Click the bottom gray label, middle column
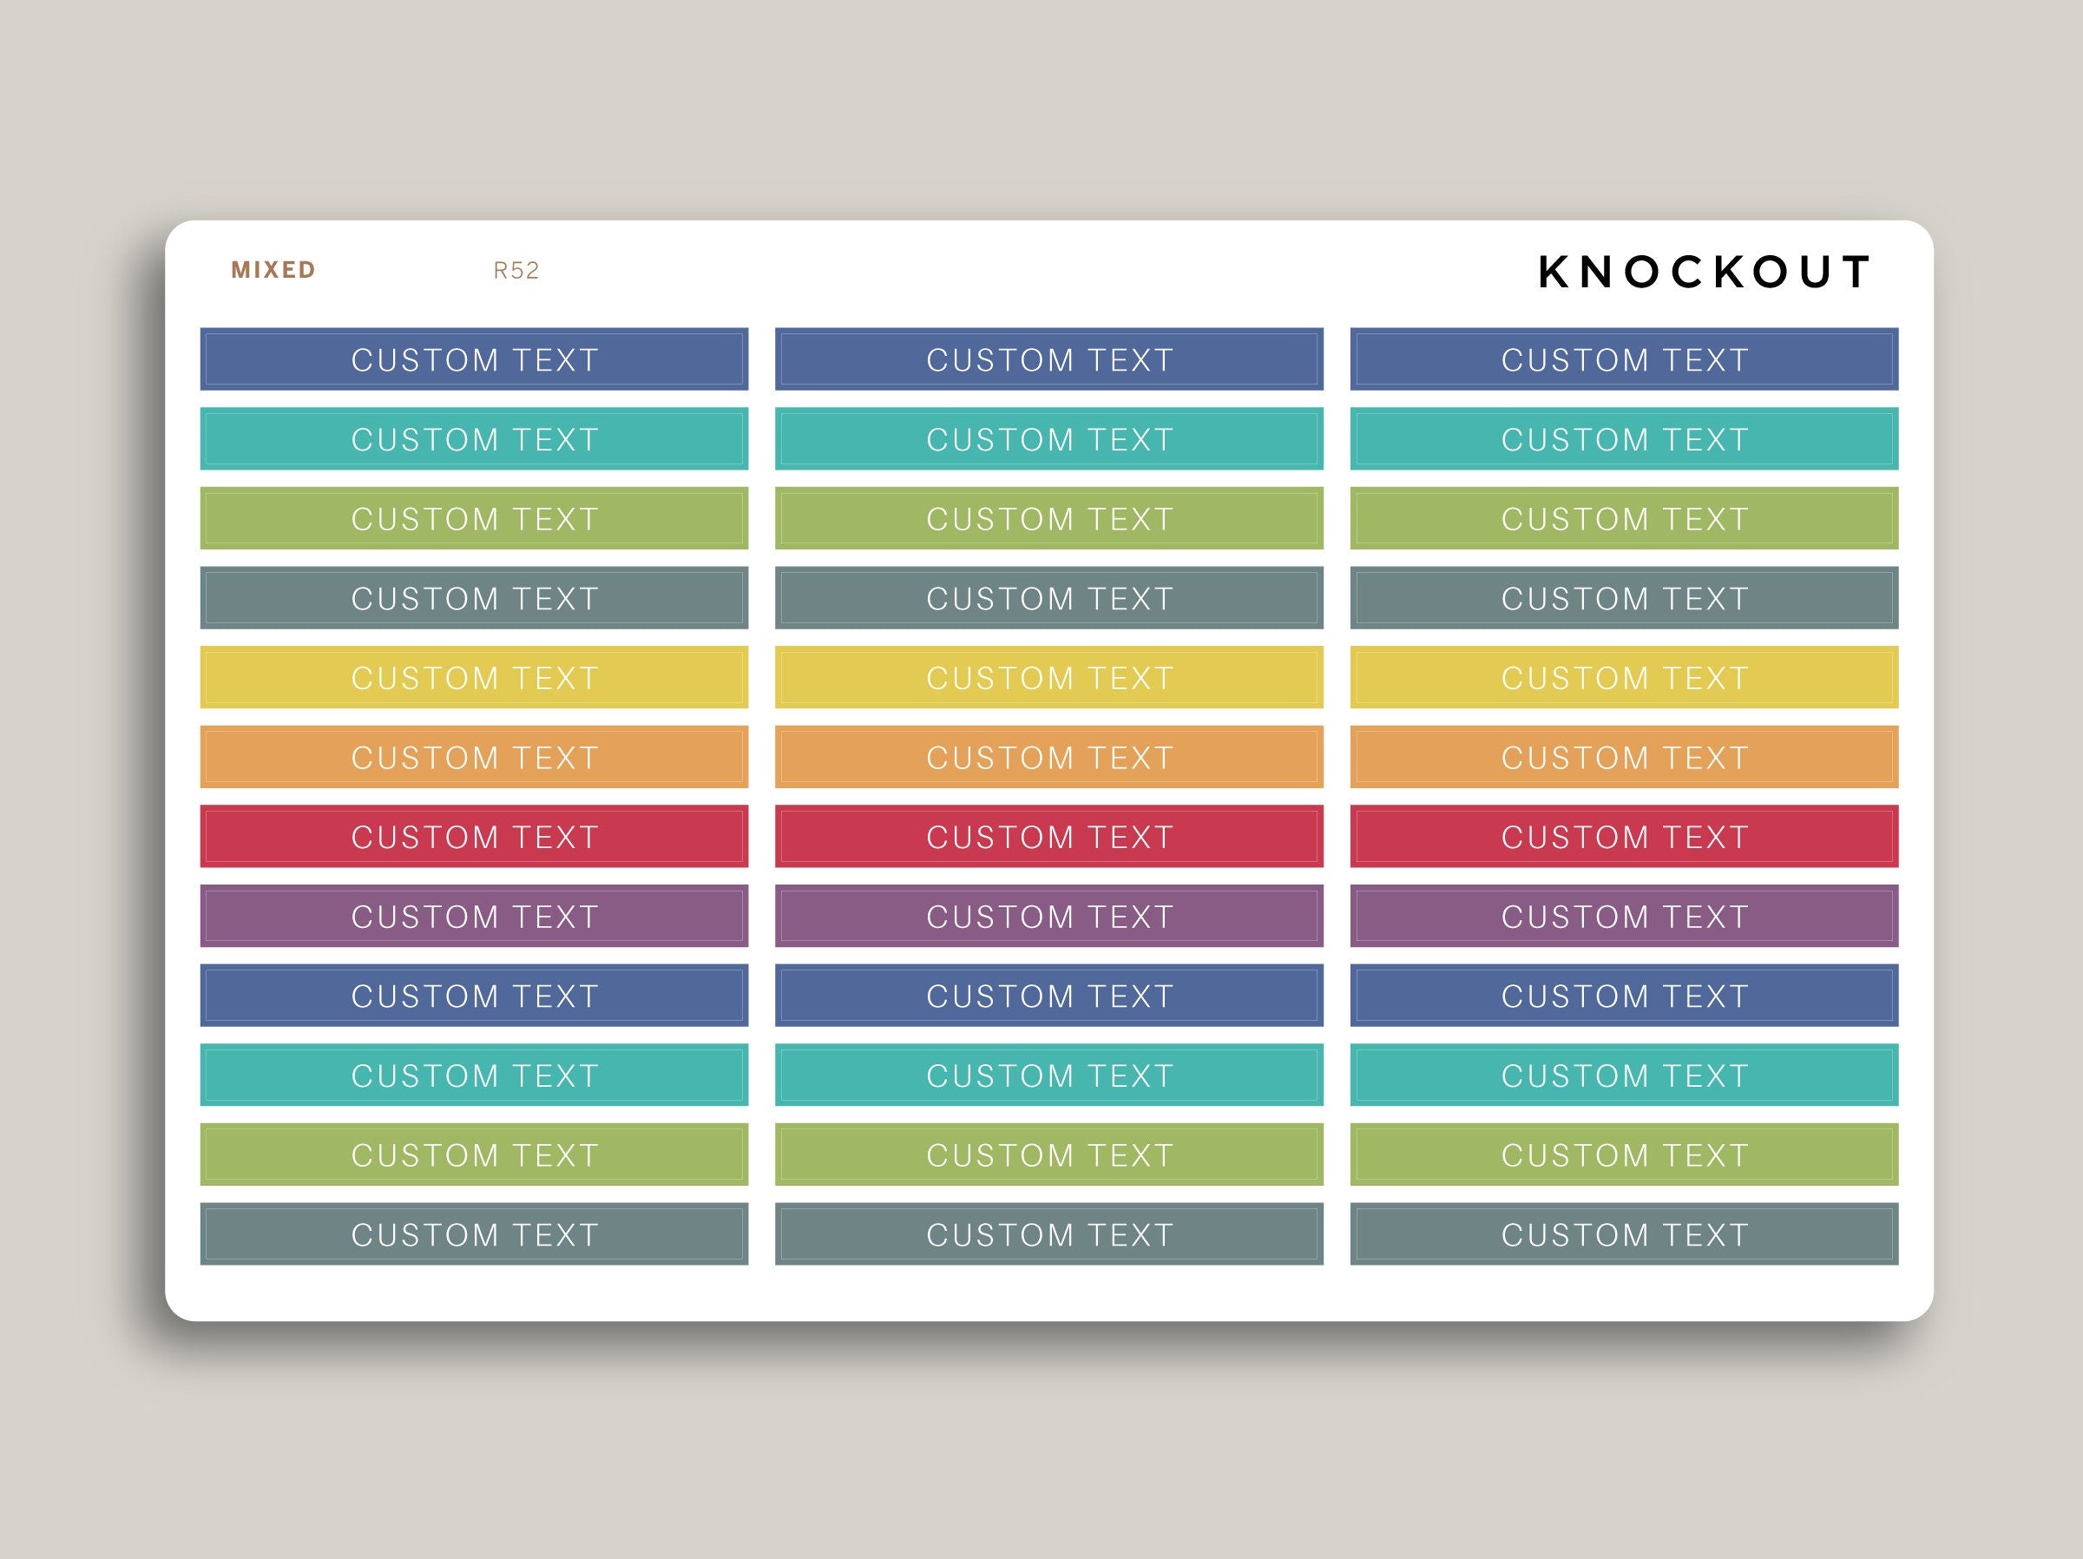 [1049, 1234]
